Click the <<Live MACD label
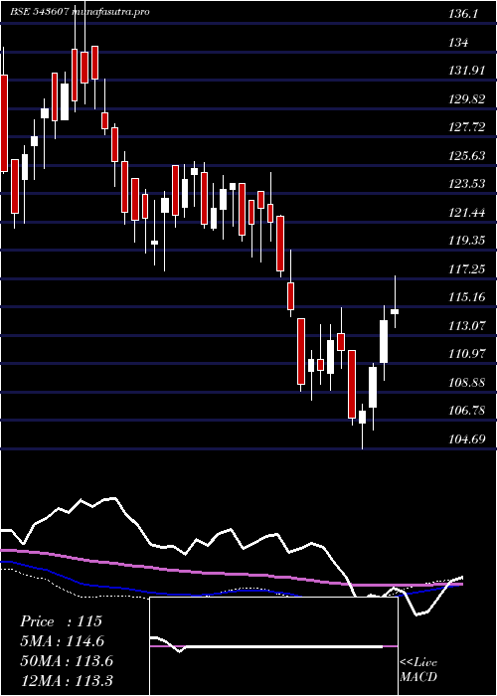Screen dimensions: 497x696 tap(418, 669)
